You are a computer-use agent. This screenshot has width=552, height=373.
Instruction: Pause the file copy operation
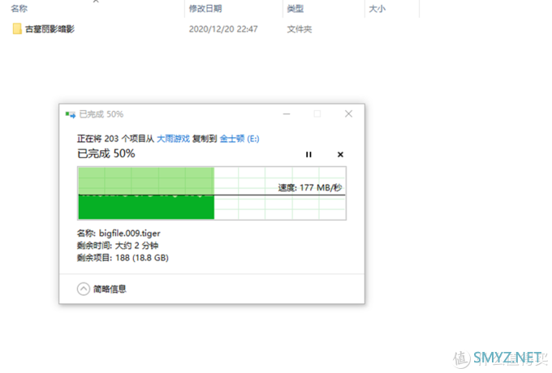(308, 155)
